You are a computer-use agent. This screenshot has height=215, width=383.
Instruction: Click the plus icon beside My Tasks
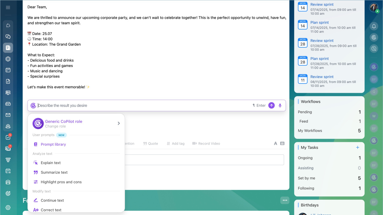[x=357, y=147]
